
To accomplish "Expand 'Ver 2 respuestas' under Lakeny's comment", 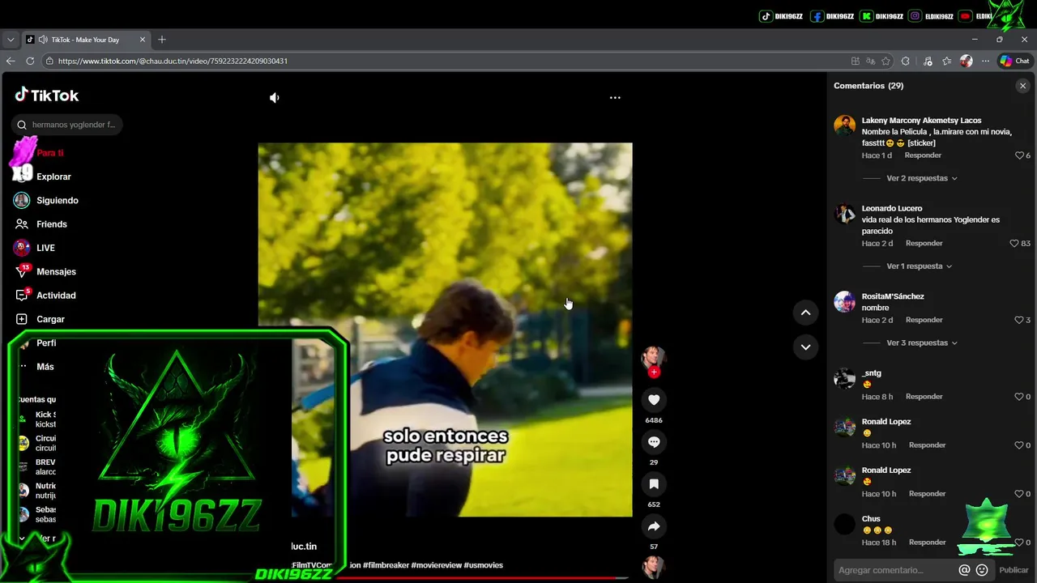I will pos(922,178).
